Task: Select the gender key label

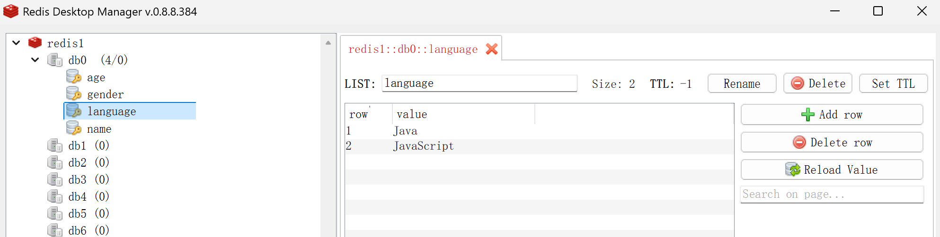Action: tap(106, 94)
